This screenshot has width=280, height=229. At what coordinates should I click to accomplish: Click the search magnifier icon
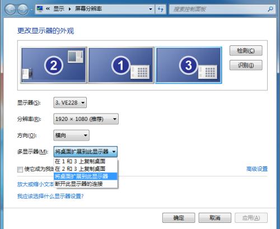[x=270, y=9]
